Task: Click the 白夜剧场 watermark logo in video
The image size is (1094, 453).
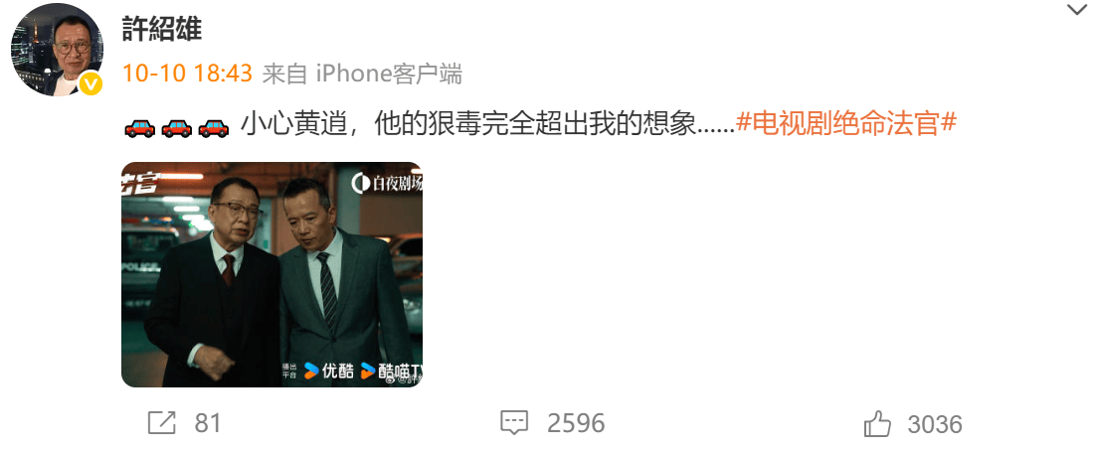Action: tap(387, 183)
